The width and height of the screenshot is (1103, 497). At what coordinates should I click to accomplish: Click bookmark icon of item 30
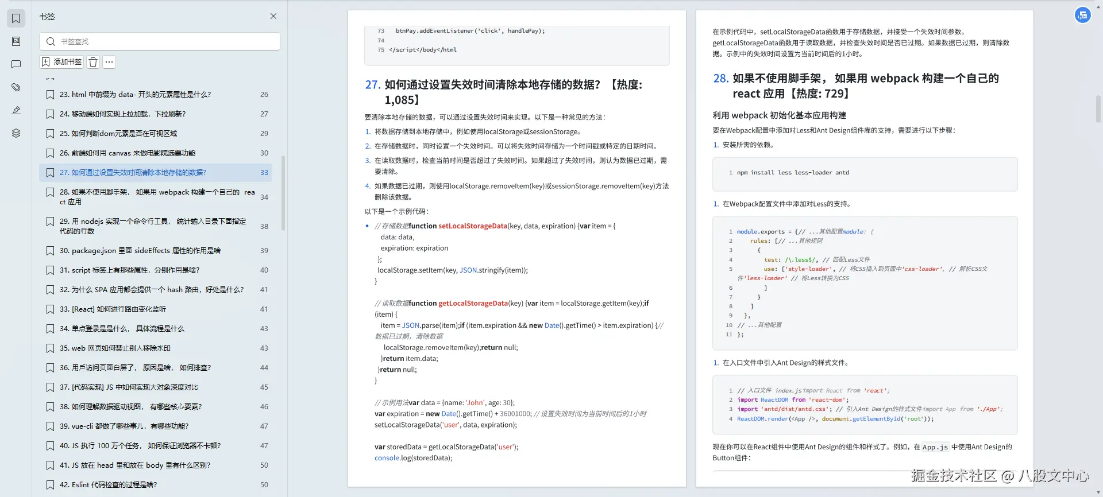(51, 251)
